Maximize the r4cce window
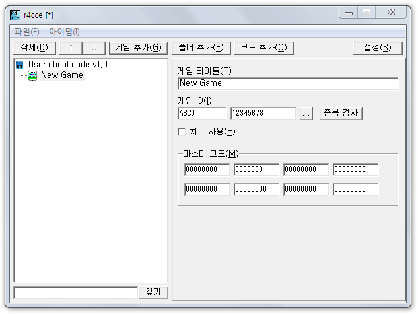This screenshot has width=418, height=314. 366,13
